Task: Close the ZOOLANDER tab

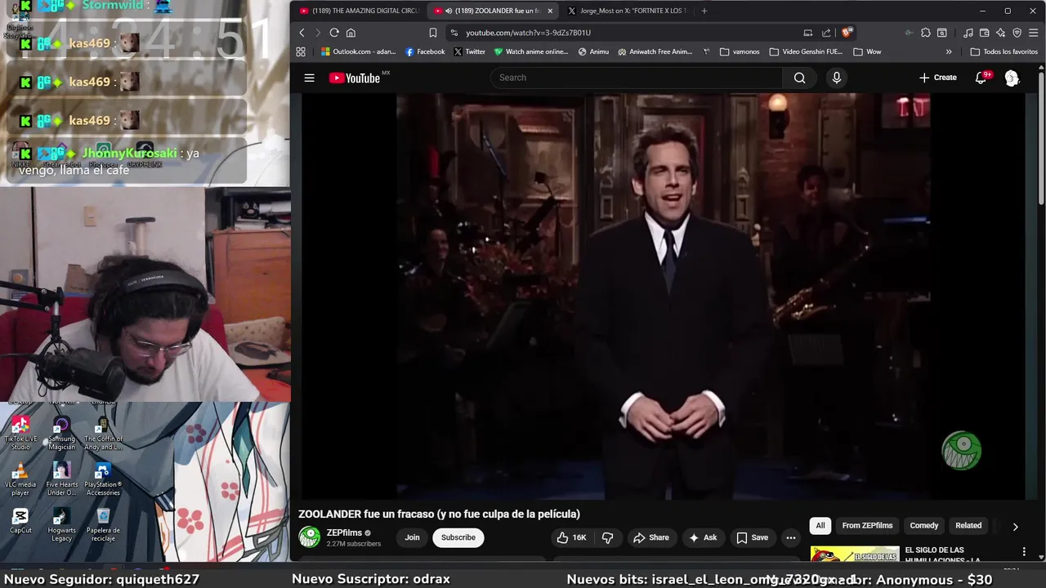Action: click(550, 11)
